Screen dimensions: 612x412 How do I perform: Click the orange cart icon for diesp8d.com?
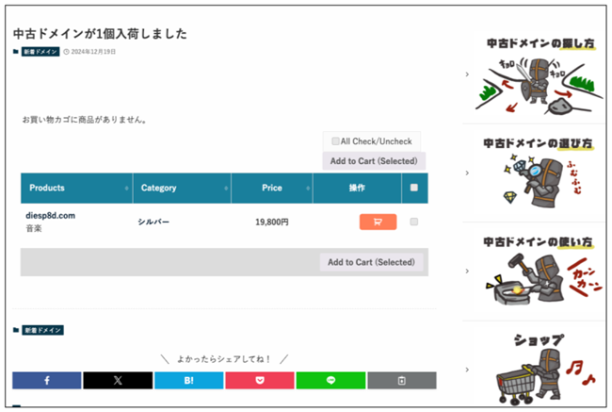(x=378, y=222)
